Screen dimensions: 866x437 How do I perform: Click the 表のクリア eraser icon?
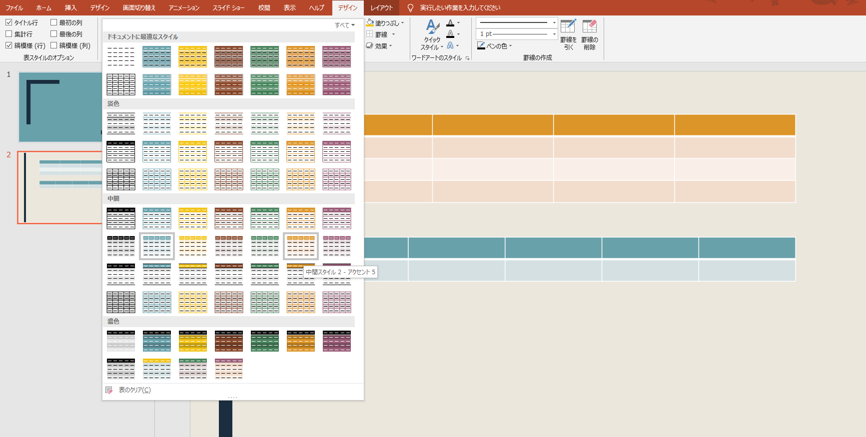(109, 390)
